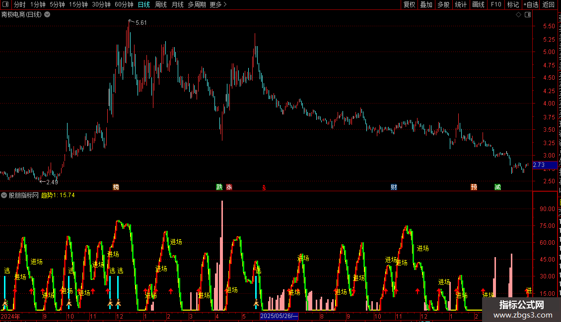Image resolution: width=561 pixels, height=322 pixels.
Task: Click the 5.61 high price label
Action: (141, 22)
